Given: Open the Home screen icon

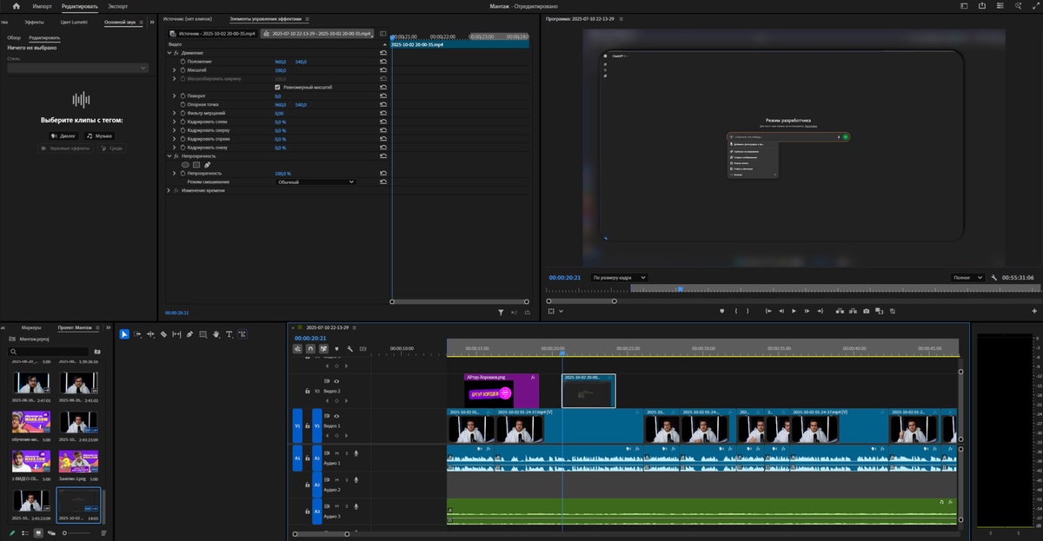Looking at the screenshot, I should 16,6.
